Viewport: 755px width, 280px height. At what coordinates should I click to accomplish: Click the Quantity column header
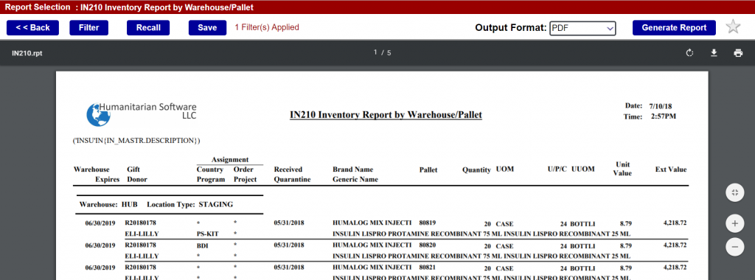(477, 169)
